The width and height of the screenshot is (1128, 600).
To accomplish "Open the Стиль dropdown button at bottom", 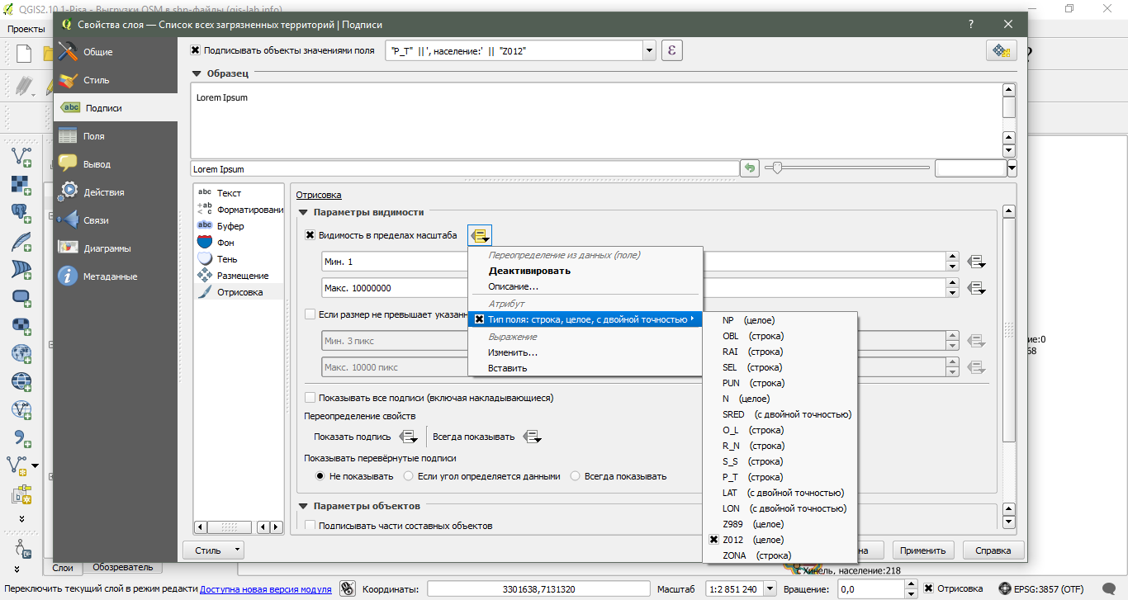I will pyautogui.click(x=213, y=550).
